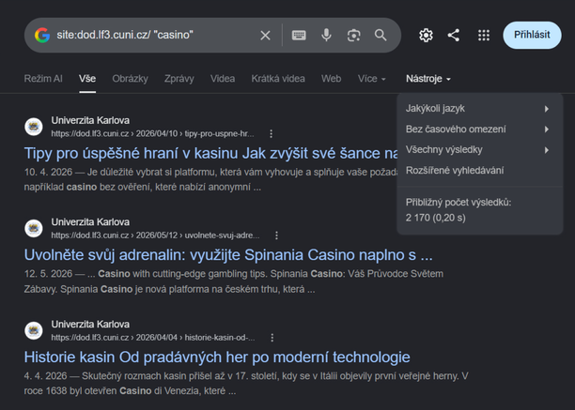Click the share icon next to settings
The image size is (575, 410).
(454, 35)
